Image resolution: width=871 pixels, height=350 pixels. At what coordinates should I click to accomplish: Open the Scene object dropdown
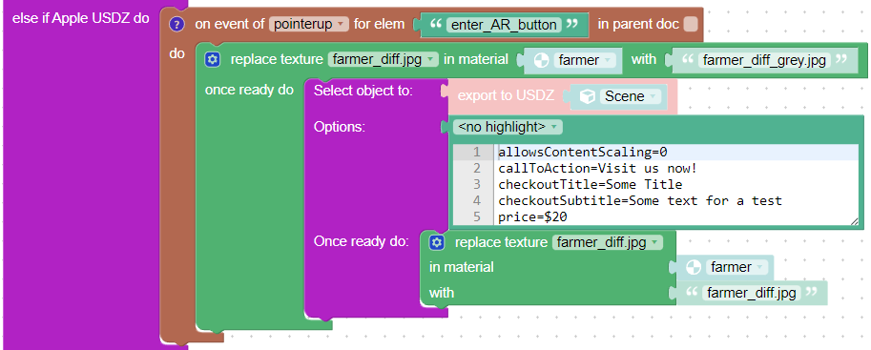click(x=630, y=96)
